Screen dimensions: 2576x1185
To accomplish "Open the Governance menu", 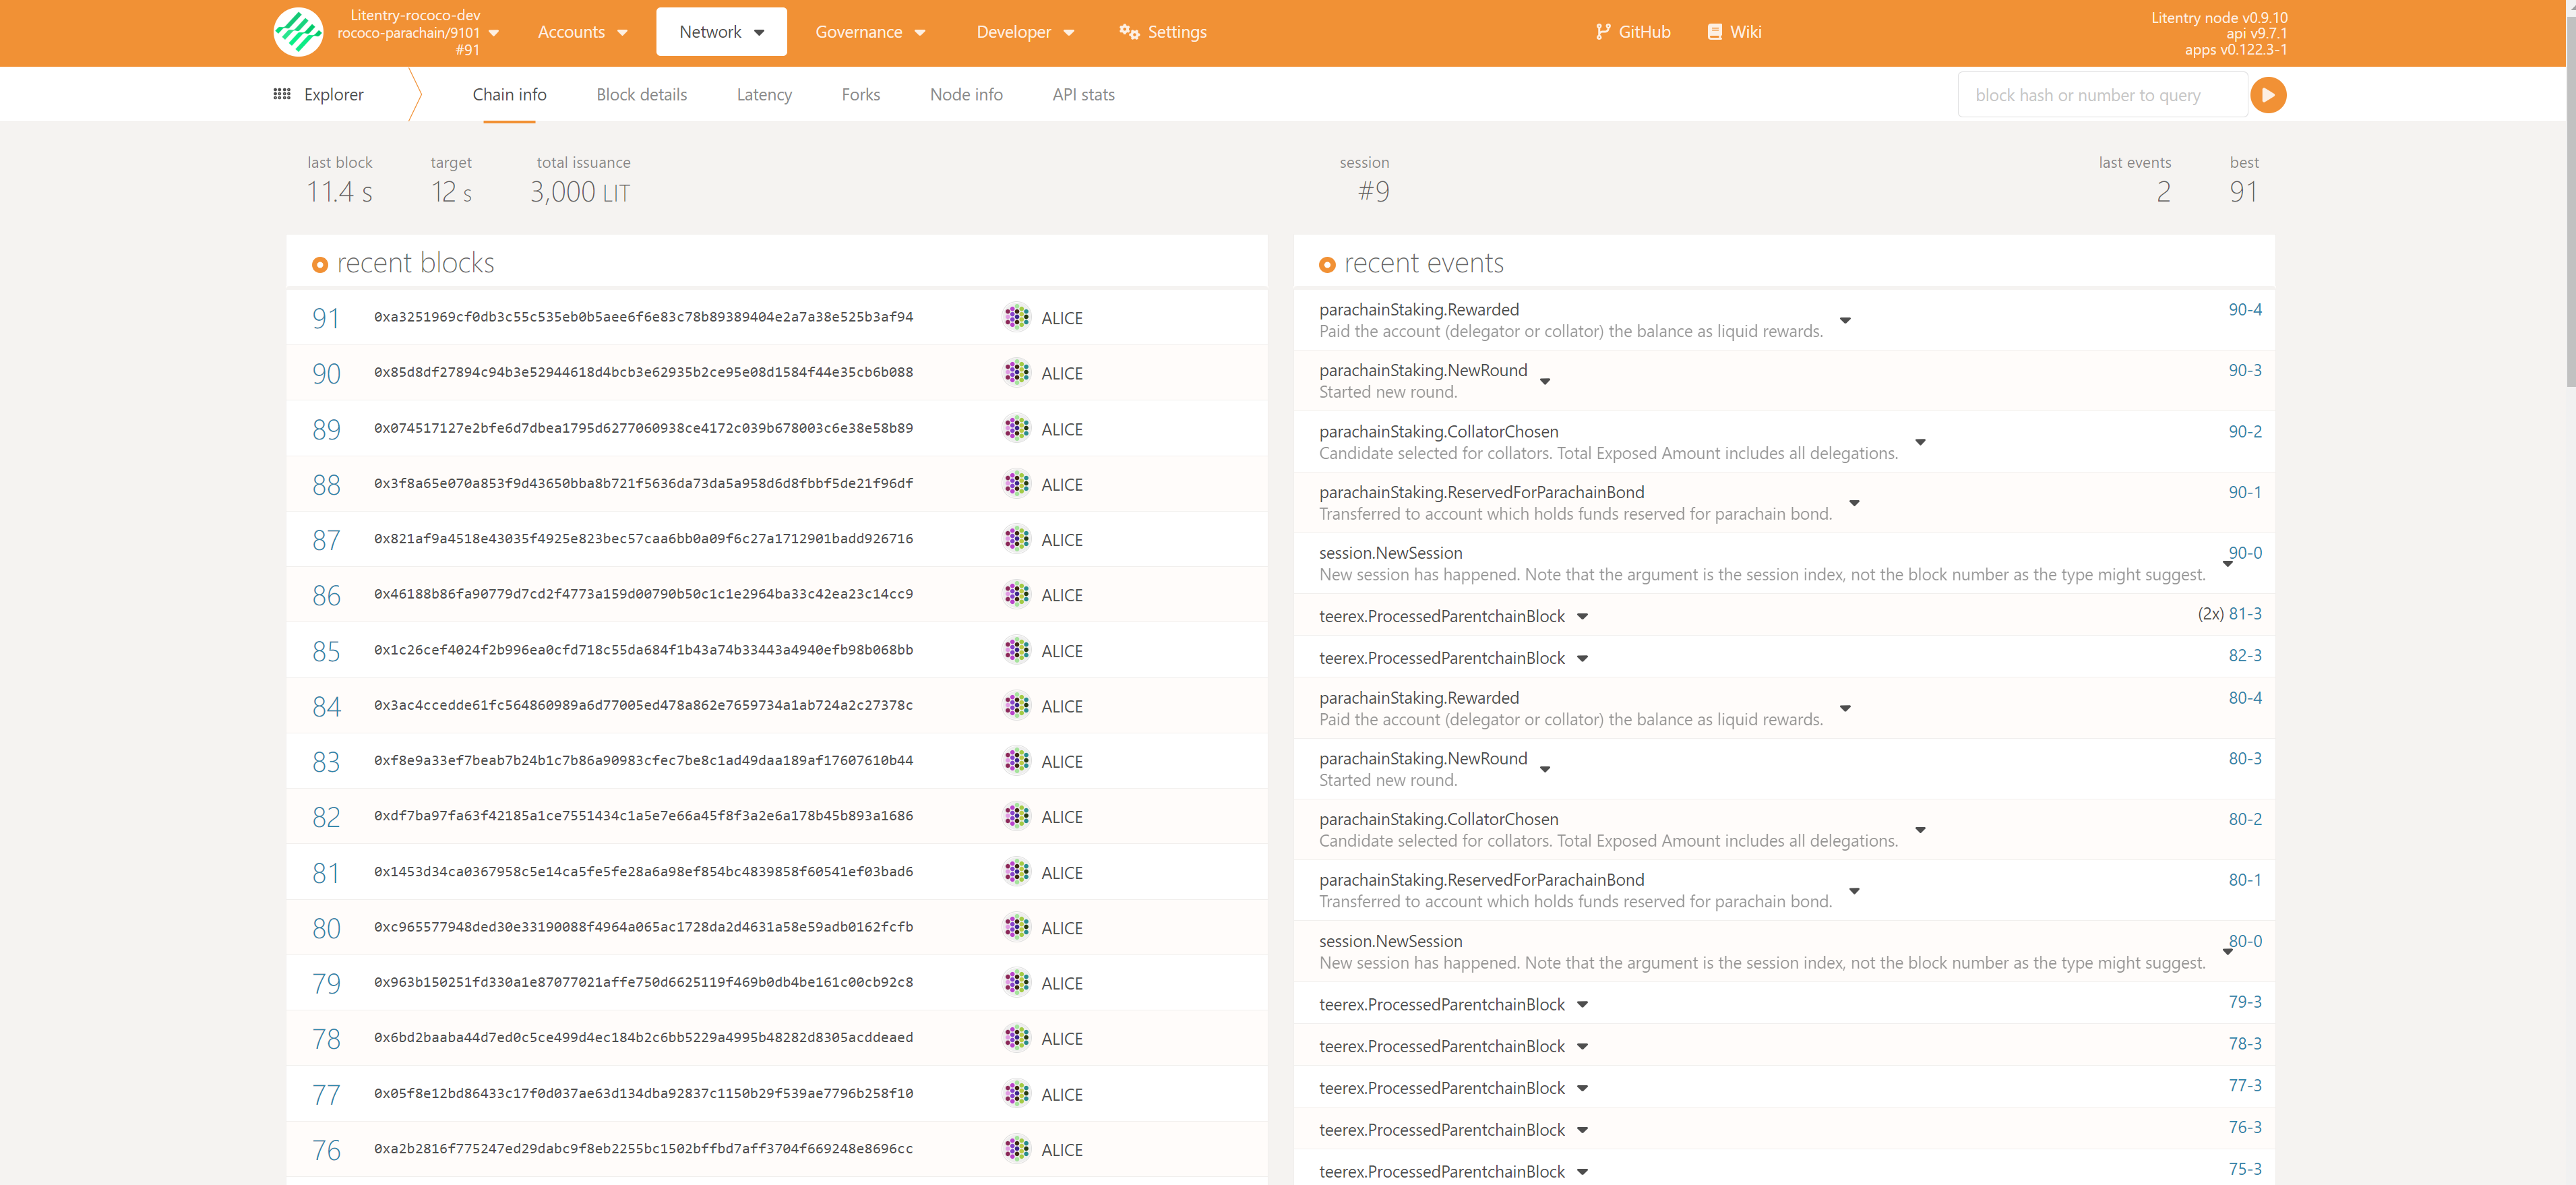I will coord(869,31).
